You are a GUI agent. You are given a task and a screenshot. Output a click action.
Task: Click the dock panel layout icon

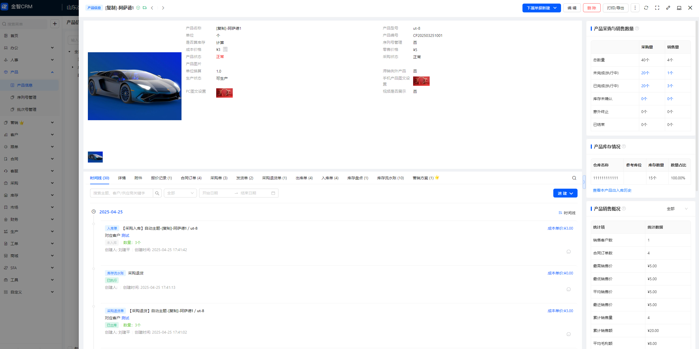click(679, 8)
